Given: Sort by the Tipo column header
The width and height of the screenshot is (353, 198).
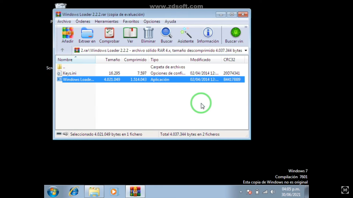Looking at the screenshot, I should point(168,59).
